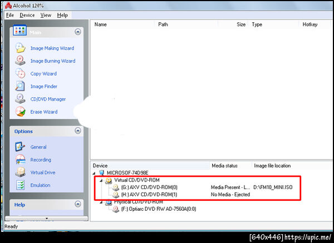This screenshot has width=334, height=243.
Task: Click the Media Present status text
Action: coord(230,187)
